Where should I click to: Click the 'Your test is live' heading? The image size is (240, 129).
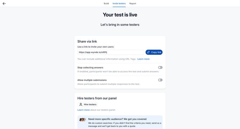[120, 15]
